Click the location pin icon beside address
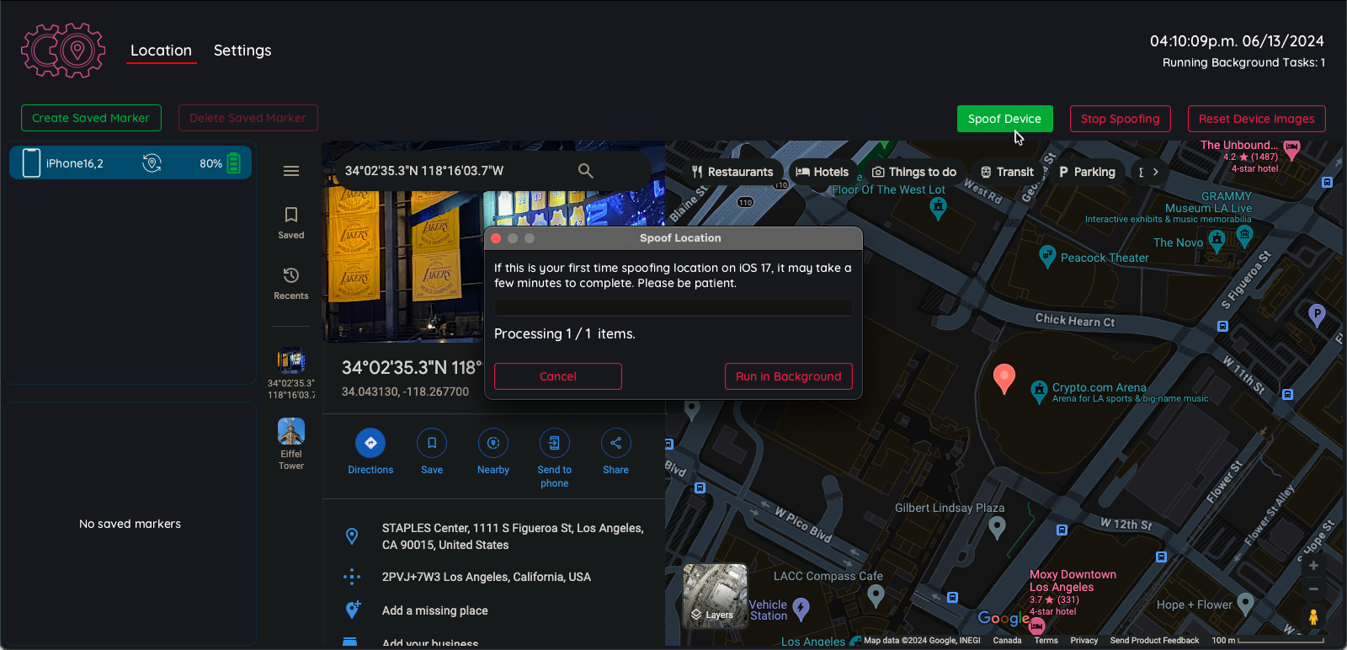This screenshot has height=650, width=1347. (x=352, y=536)
